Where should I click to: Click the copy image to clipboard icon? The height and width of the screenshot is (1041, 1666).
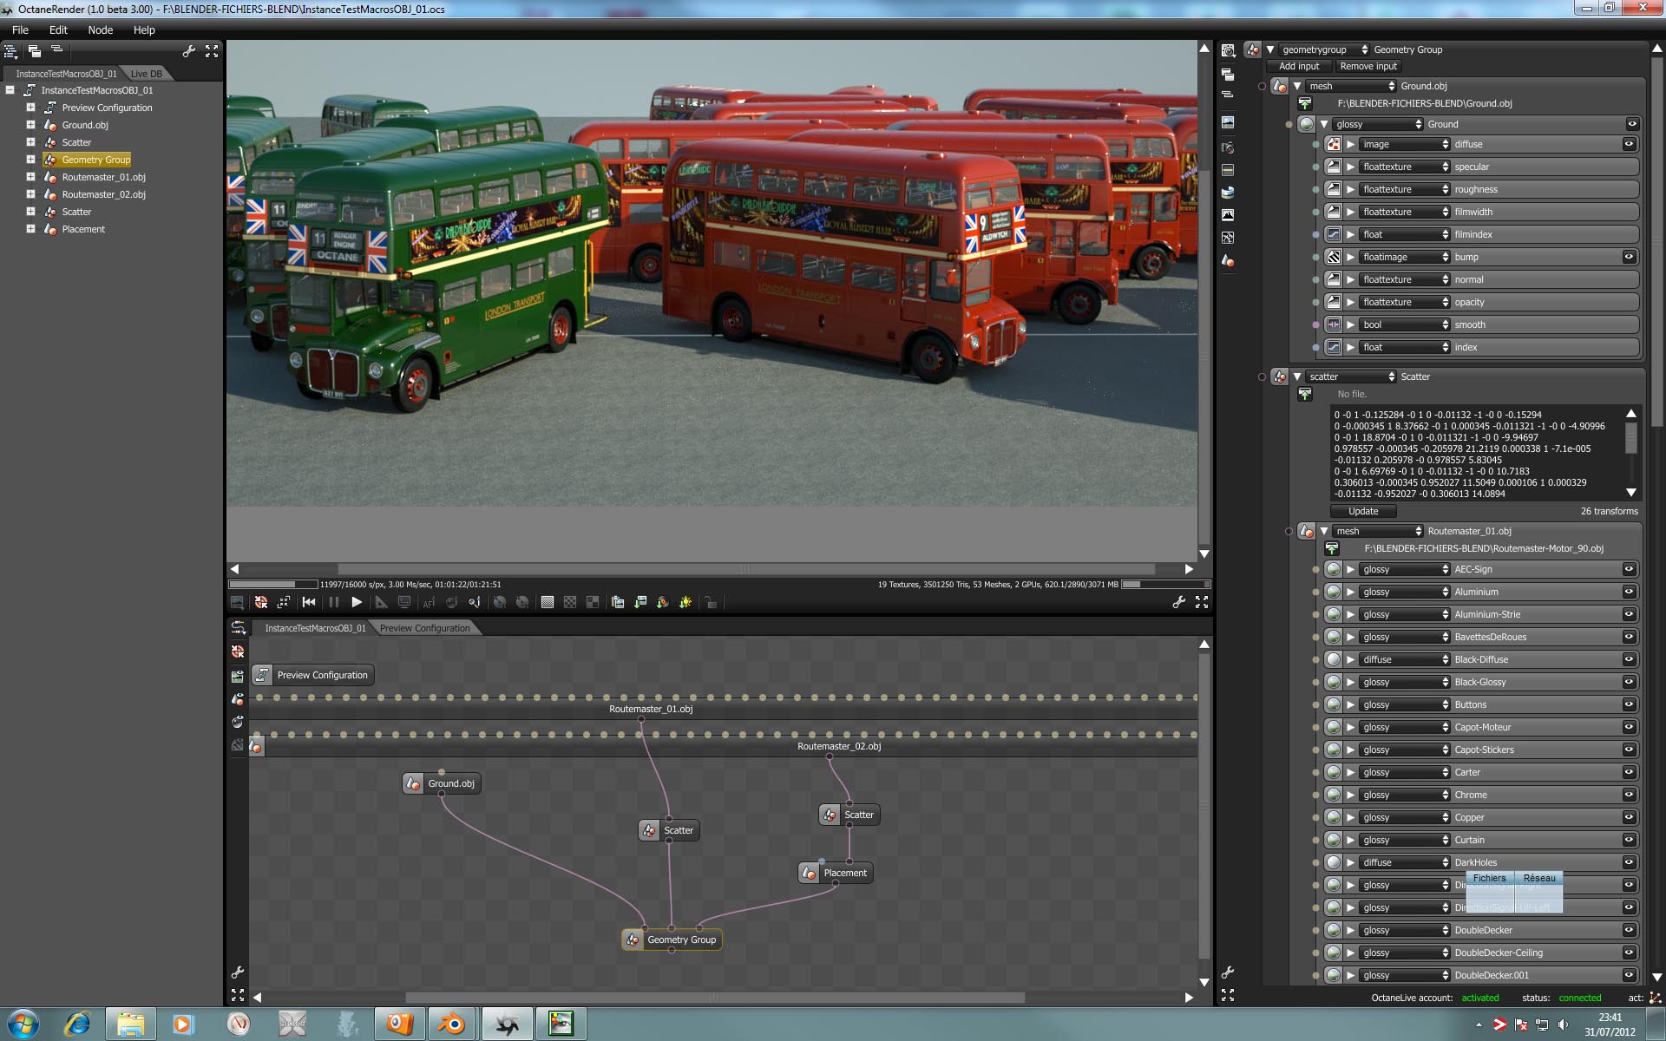618,602
